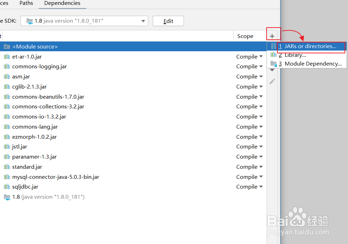The image size is (348, 244).
Task: Select ezmorph-1.0.2.jar file name
Action: coord(34,137)
